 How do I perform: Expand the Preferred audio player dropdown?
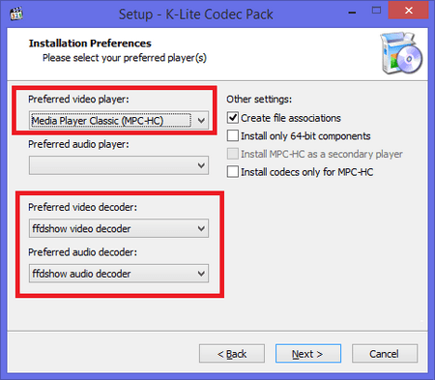tap(119, 165)
